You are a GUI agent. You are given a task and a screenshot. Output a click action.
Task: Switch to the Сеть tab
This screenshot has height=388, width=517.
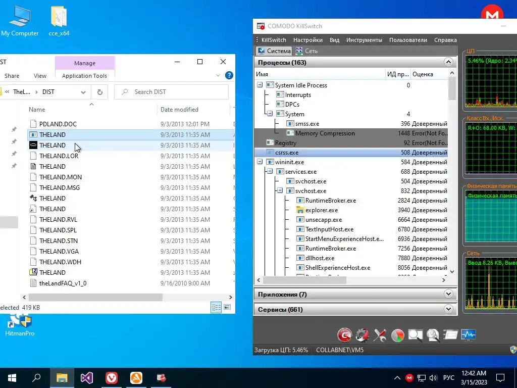click(x=307, y=51)
